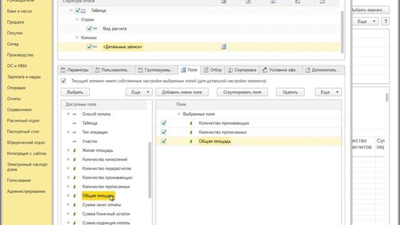Click the icon beside Сумма зачет оплаты
The height and width of the screenshot is (225, 400).
[x=74, y=205]
